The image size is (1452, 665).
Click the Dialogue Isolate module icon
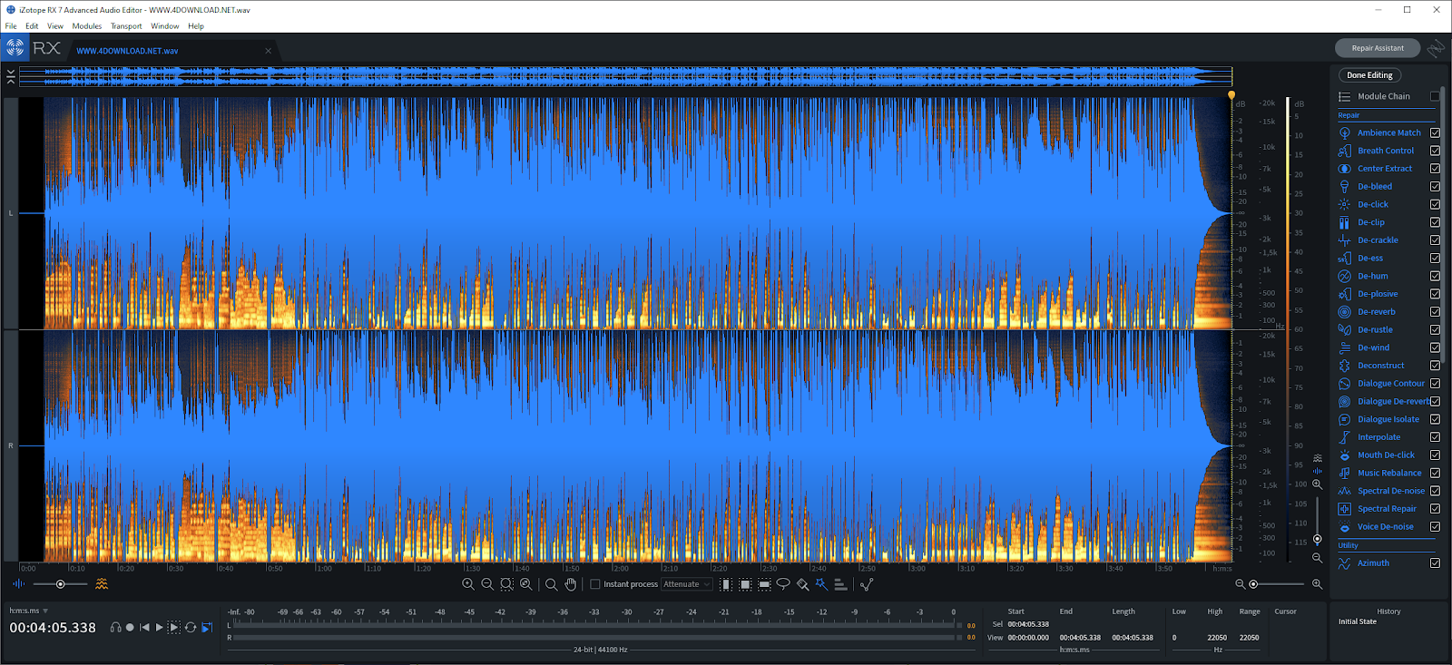tap(1345, 419)
